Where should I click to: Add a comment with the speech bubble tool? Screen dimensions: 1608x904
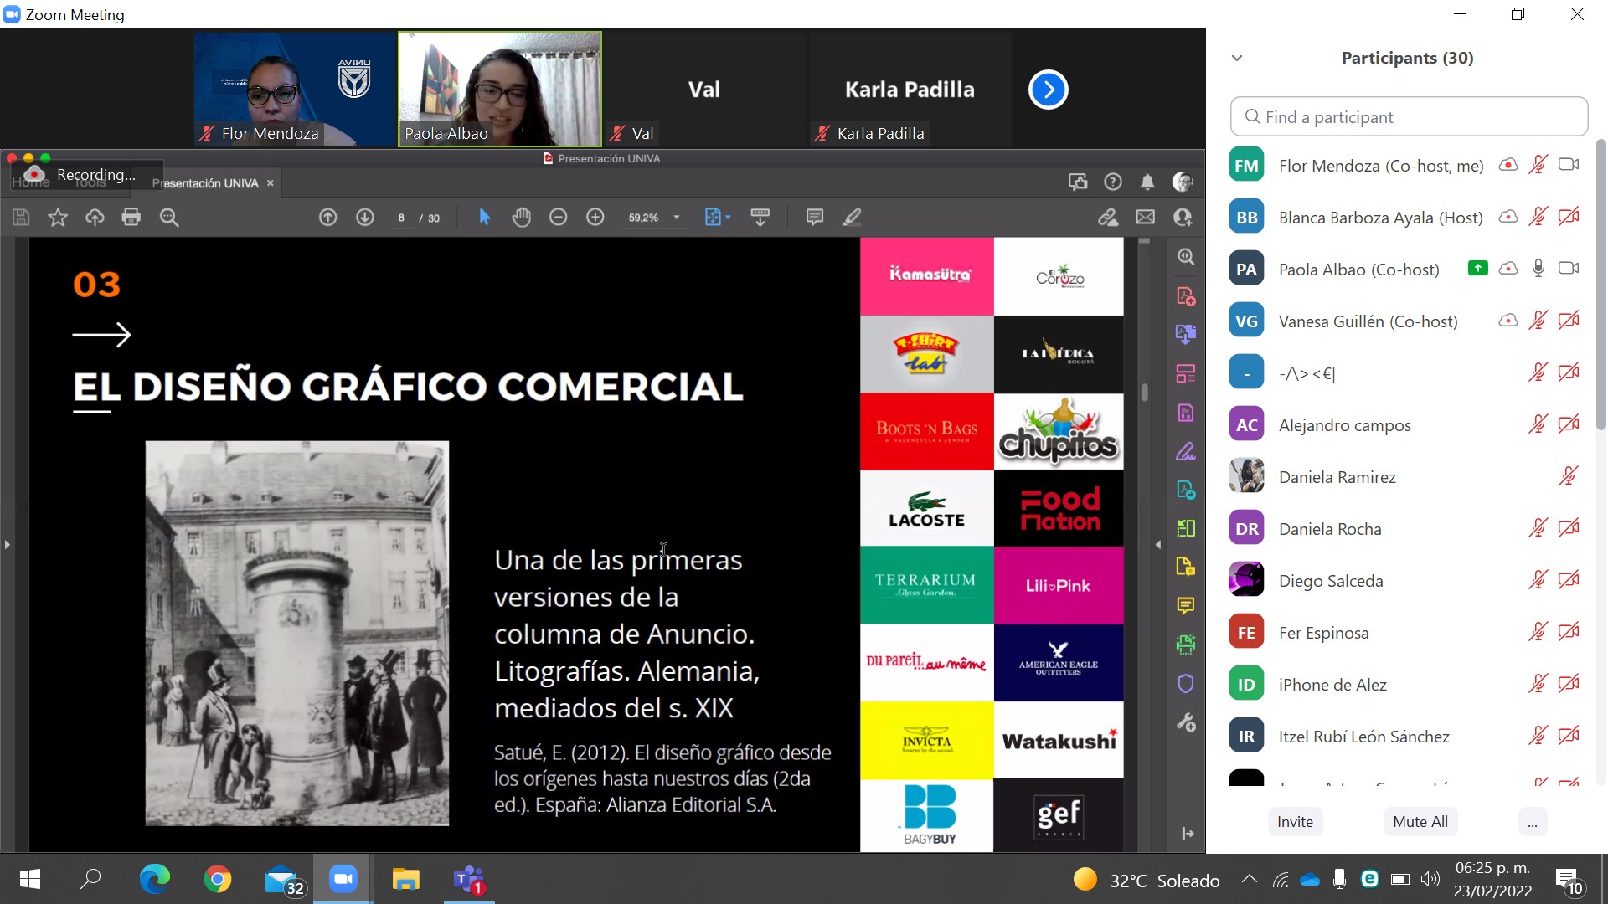tap(814, 218)
